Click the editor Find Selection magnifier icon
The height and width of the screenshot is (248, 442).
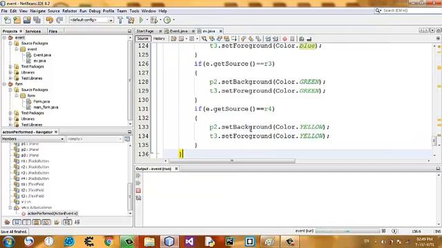click(204, 39)
